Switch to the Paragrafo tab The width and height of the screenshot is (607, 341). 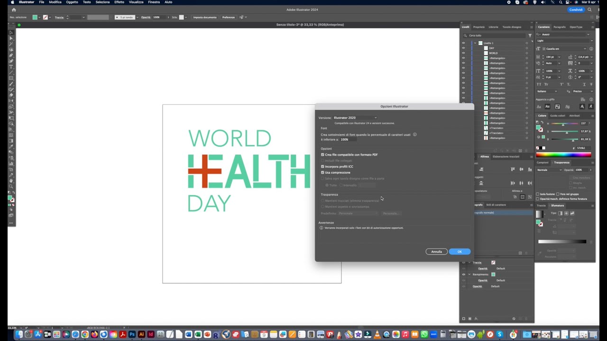[x=560, y=27]
